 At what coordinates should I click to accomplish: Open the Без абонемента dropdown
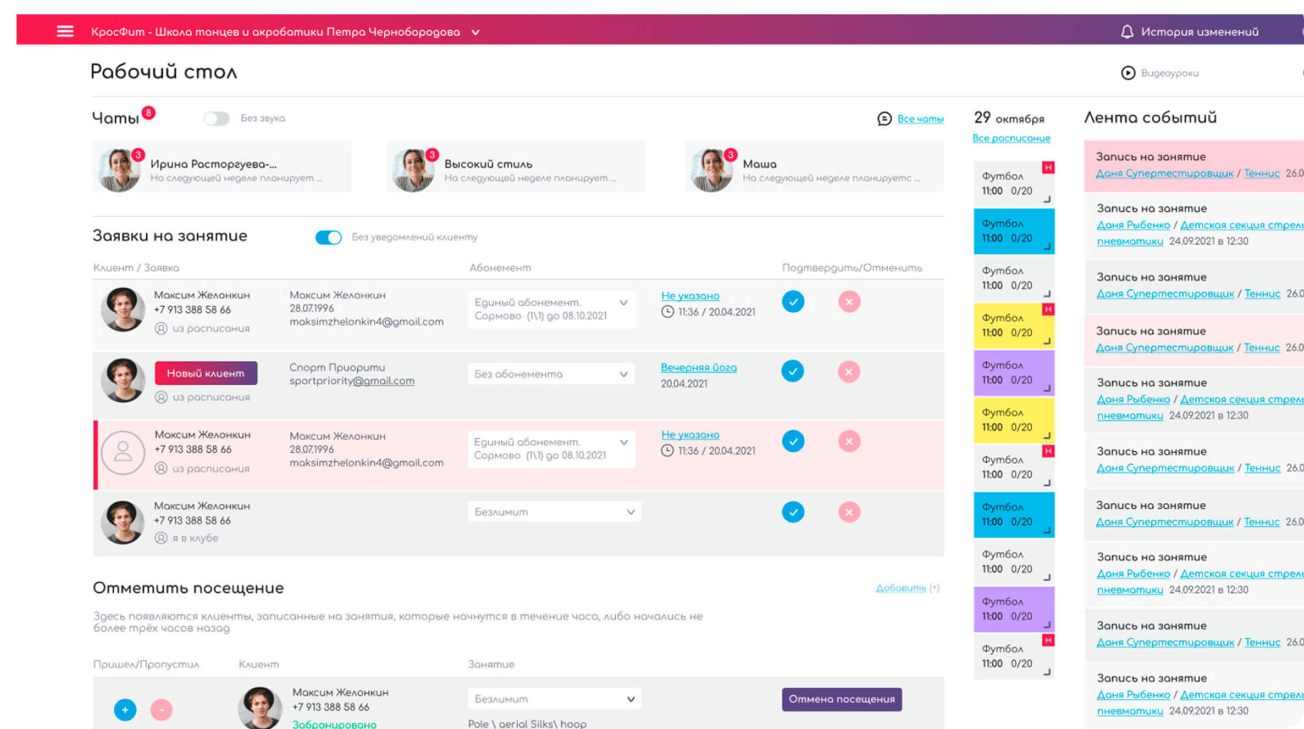point(551,374)
